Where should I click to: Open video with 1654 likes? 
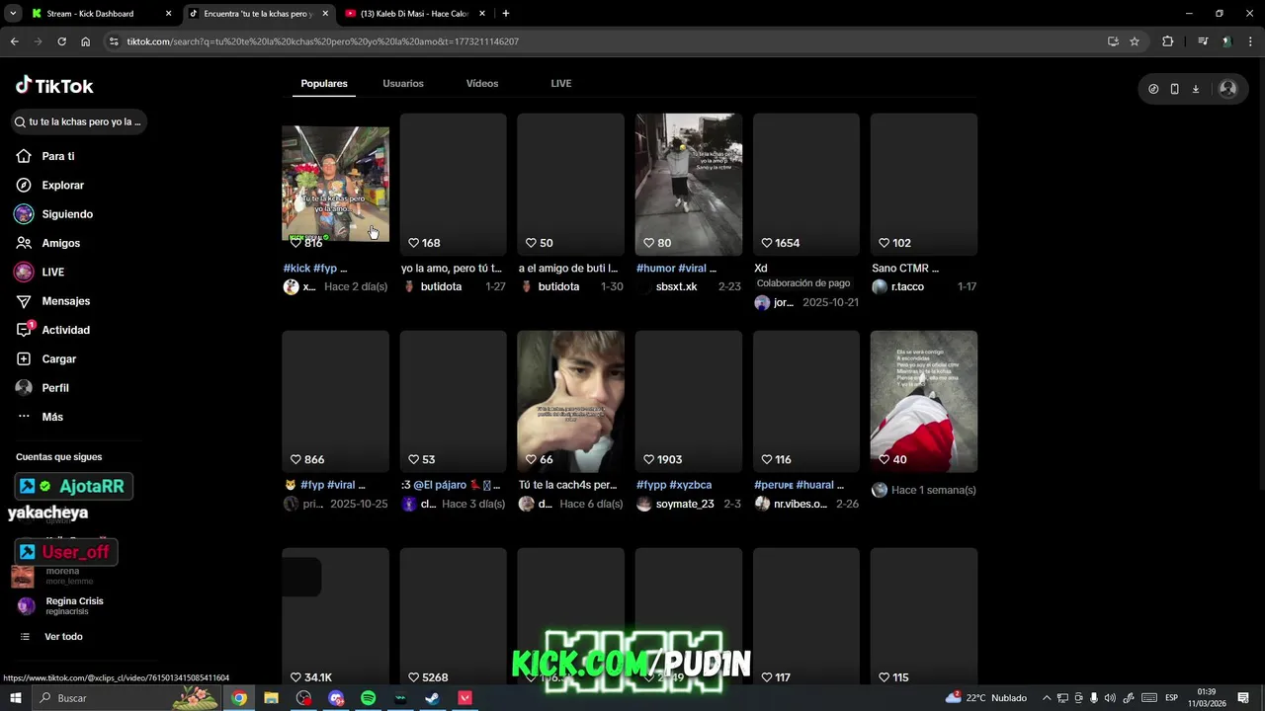click(x=806, y=185)
